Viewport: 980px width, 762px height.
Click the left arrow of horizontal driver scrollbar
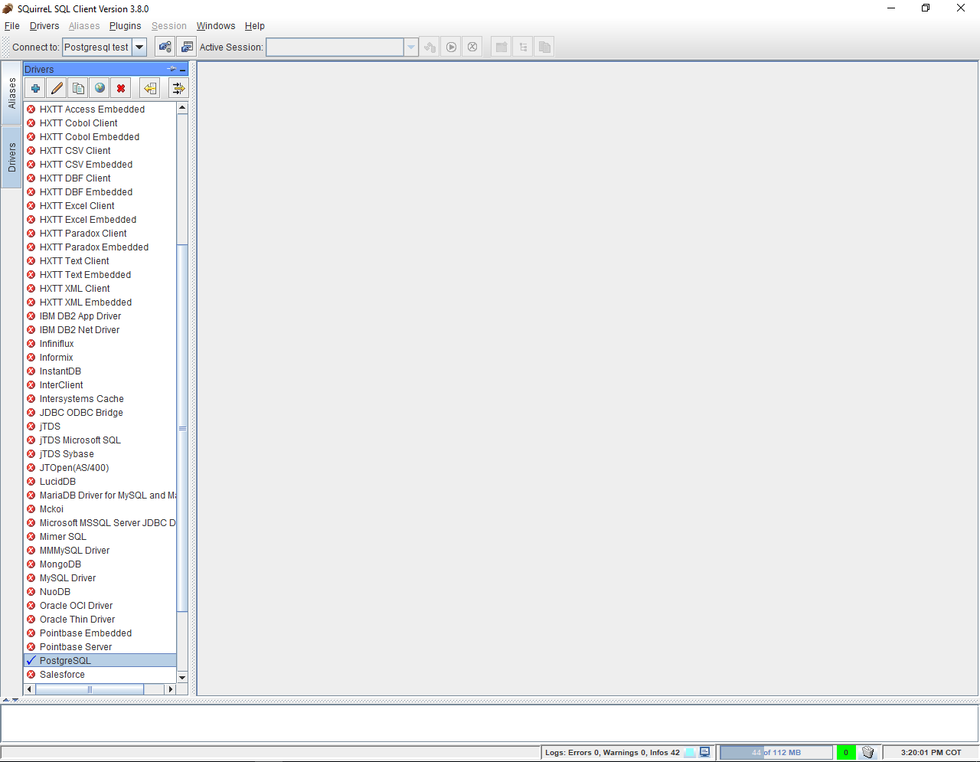(x=30, y=689)
